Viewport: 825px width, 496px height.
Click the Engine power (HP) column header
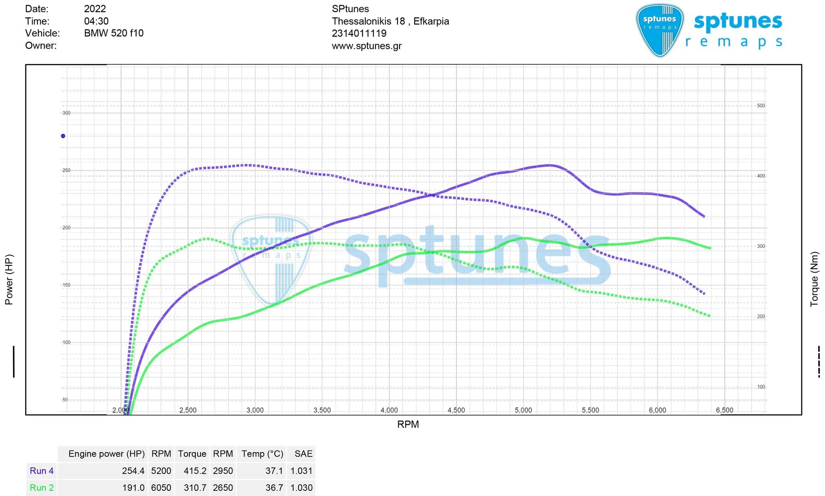tap(106, 454)
